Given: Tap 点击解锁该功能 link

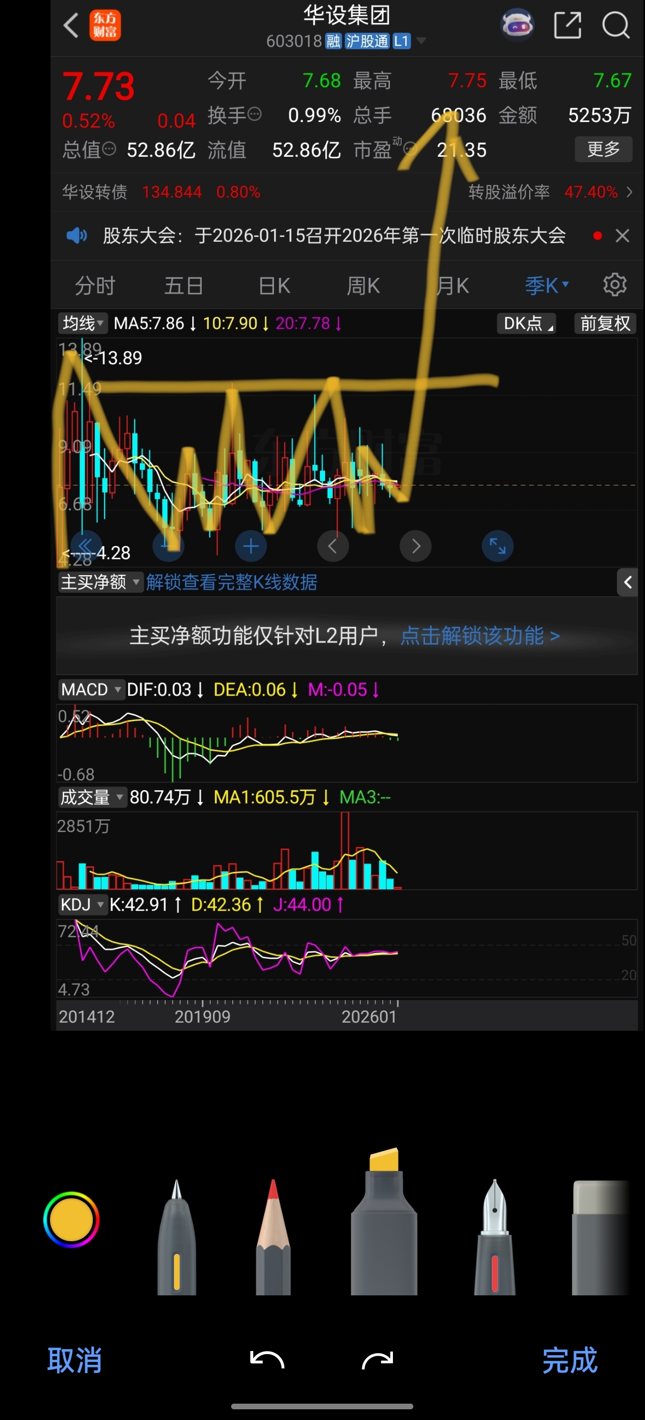Looking at the screenshot, I should [480, 635].
